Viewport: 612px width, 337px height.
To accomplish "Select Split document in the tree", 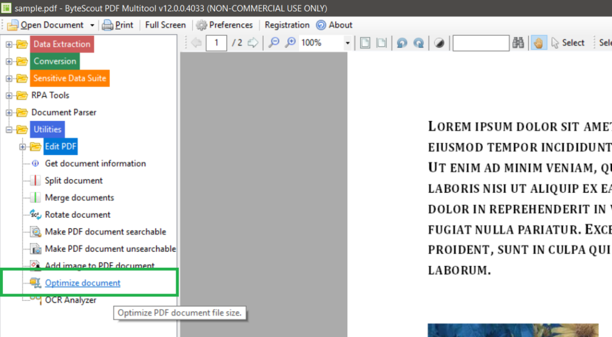I will point(74,180).
